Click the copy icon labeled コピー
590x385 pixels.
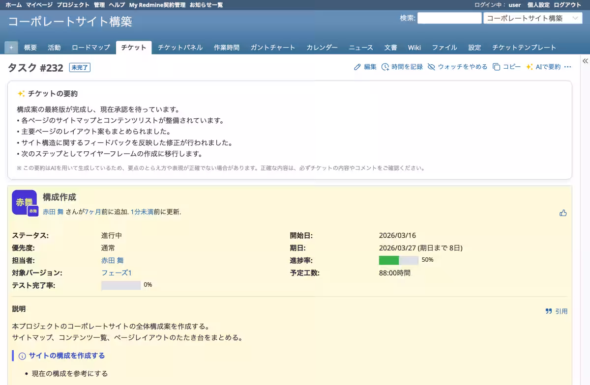[497, 67]
